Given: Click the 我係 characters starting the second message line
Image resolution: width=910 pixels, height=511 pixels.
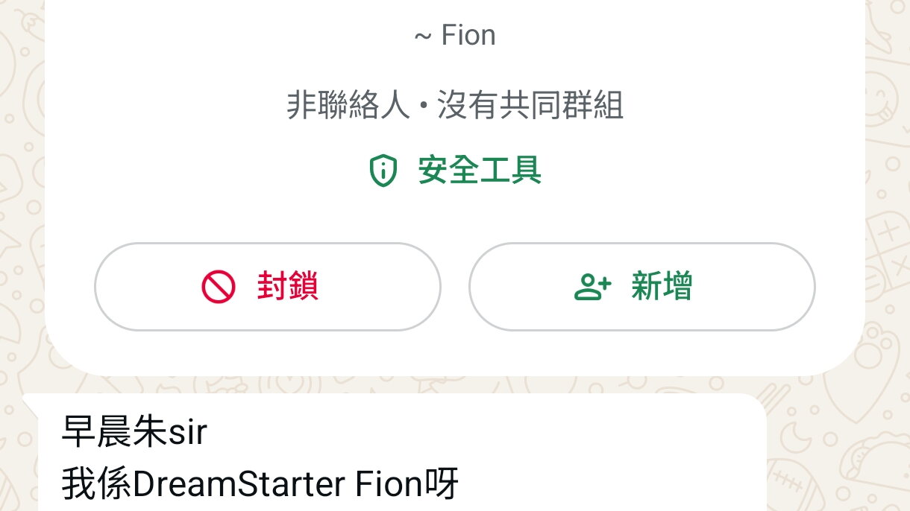Looking at the screenshot, I should click(96, 485).
